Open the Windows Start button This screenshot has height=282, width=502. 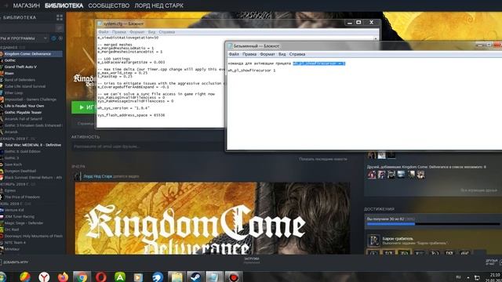[2, 277]
